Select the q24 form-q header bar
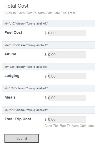Viewport: 95px width, 145px height. 48,88
